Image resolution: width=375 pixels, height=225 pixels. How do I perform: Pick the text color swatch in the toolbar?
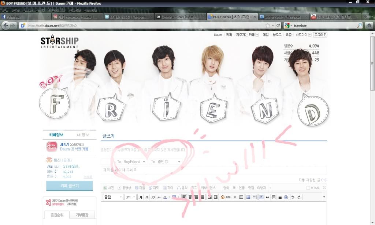165,197
